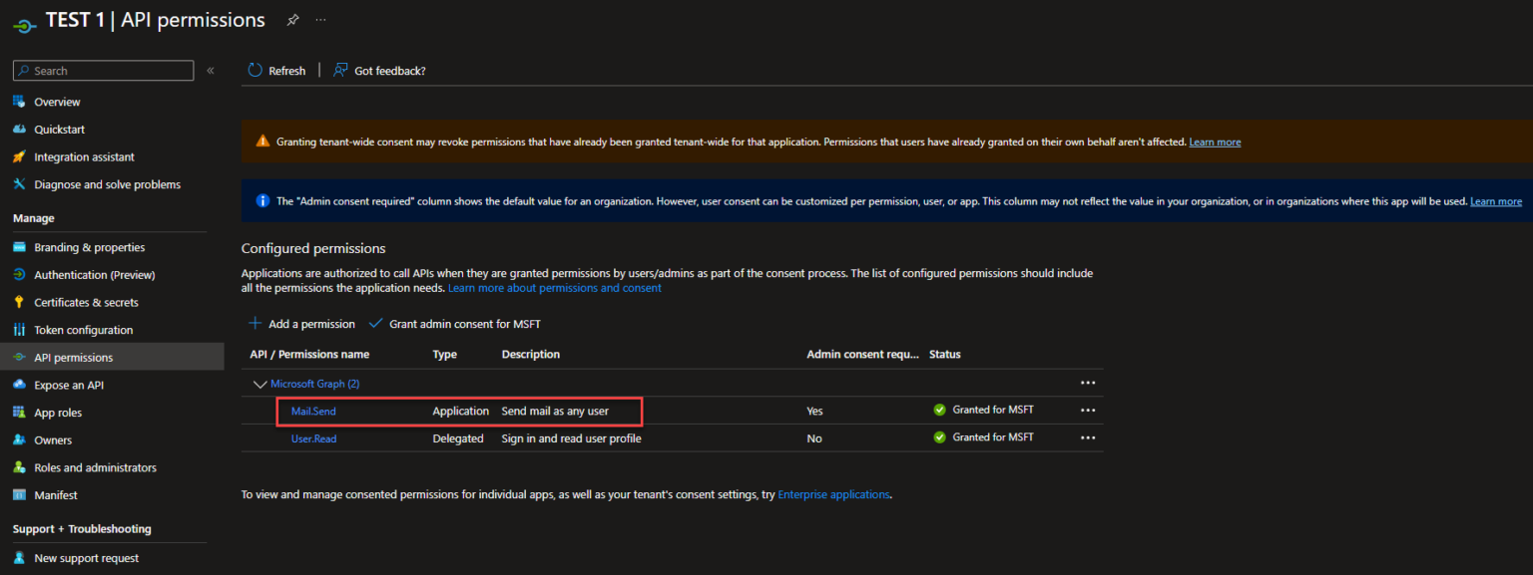
Task: Click the Add a permission plus icon
Action: click(255, 324)
